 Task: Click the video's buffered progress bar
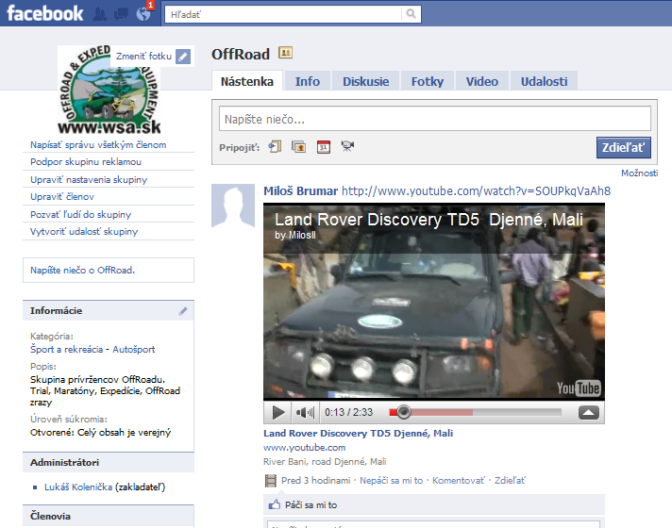[x=442, y=412]
